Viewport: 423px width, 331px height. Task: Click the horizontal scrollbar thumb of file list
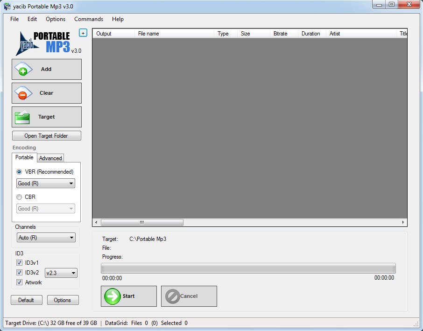tap(142, 223)
